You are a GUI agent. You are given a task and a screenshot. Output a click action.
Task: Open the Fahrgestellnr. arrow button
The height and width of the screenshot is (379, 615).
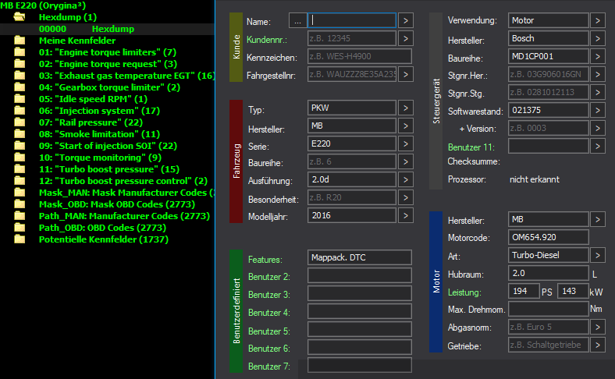406,74
